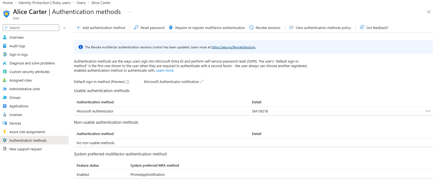
Task: Click the Sign-in logs icon
Action: point(5,54)
